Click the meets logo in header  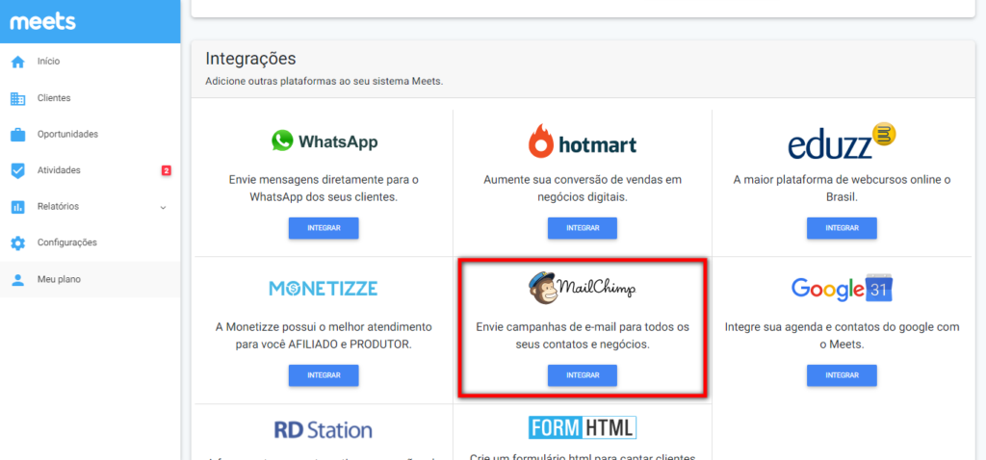[x=42, y=21]
